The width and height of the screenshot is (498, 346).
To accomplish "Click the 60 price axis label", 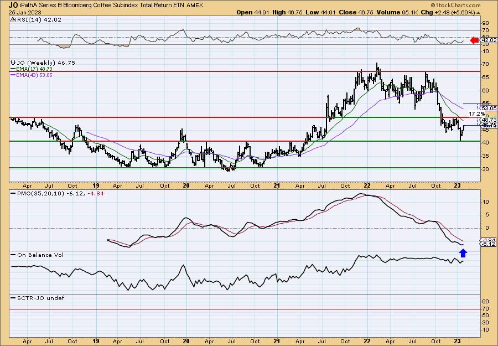I will pyautogui.click(x=486, y=91).
